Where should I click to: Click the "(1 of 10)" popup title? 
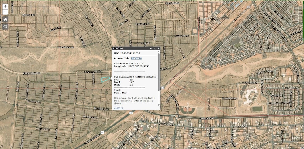pyautogui.click(x=118, y=48)
